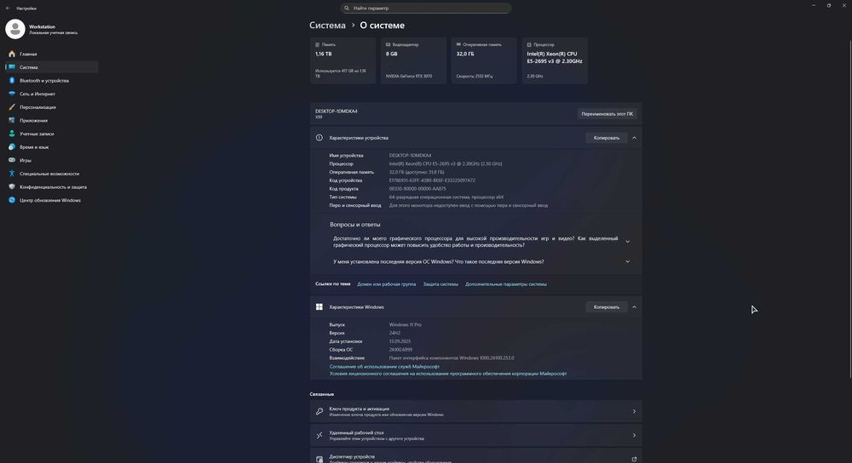Click the info icon beside Характеристики устройства

pyautogui.click(x=319, y=138)
